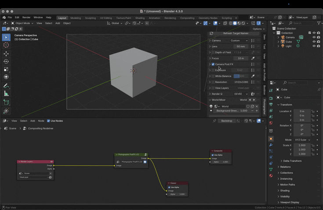
Task: Click the outliner search field
Action: [x=300, y=23]
